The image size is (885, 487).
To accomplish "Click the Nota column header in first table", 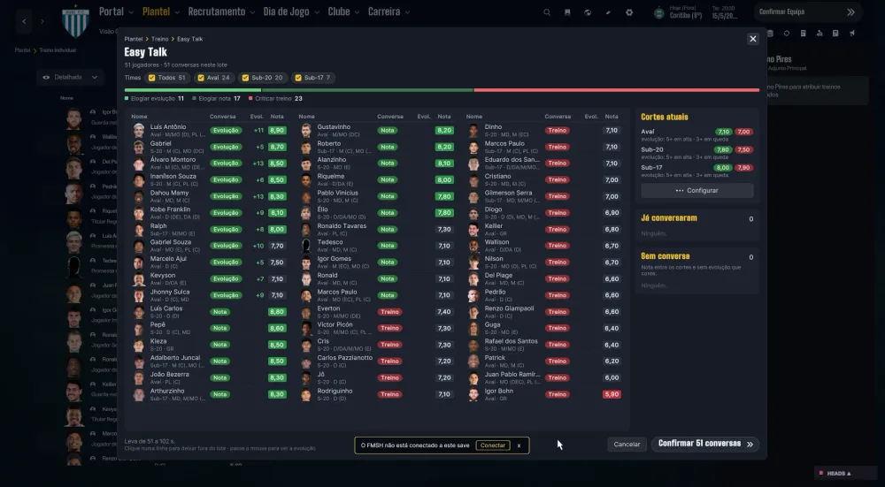I will 277,117.
